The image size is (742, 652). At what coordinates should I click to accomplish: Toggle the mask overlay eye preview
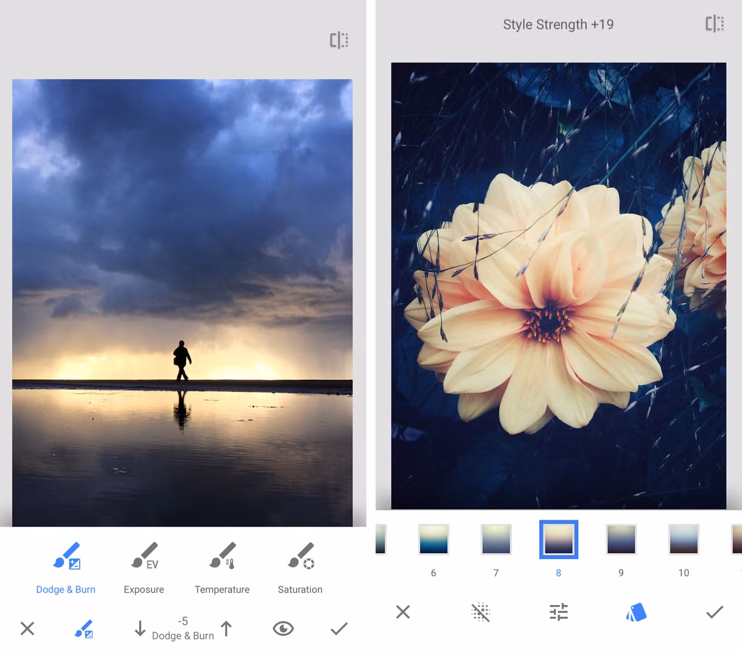[x=283, y=628]
